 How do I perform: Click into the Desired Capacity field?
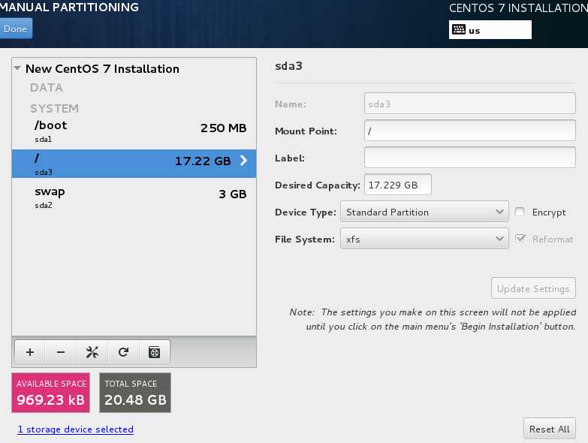(398, 185)
